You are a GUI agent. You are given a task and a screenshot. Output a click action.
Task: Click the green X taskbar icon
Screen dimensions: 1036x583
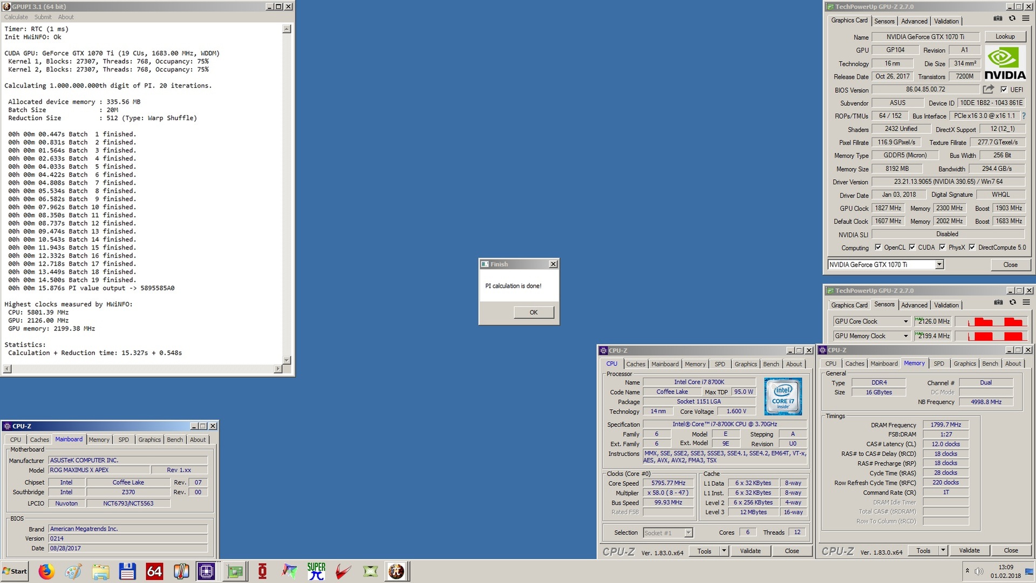(370, 571)
